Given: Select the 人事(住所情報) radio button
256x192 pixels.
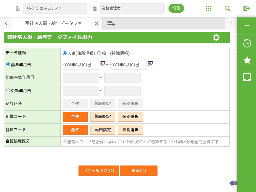Looking at the screenshot, I should click(65, 53).
